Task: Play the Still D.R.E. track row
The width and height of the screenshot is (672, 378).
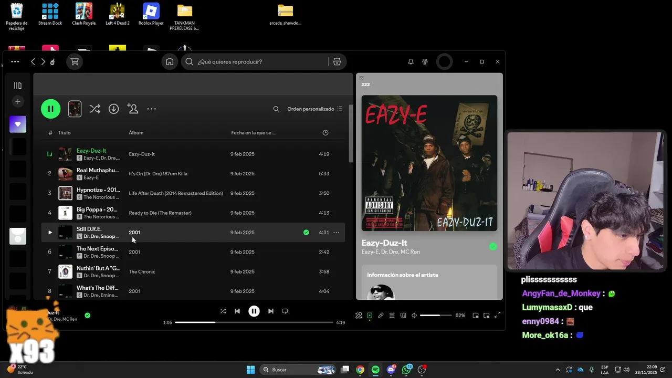Action: (x=193, y=232)
